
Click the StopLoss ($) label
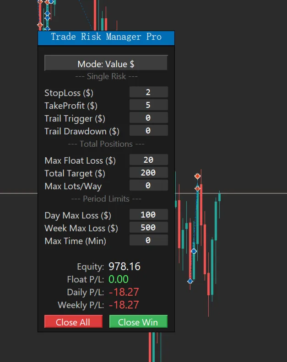pos(69,93)
